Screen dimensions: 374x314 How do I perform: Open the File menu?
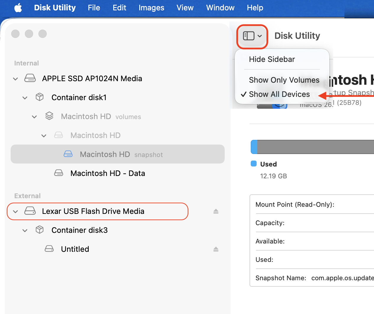tap(94, 8)
